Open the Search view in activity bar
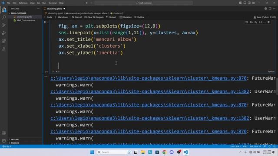278x156 pixels. point(4,17)
